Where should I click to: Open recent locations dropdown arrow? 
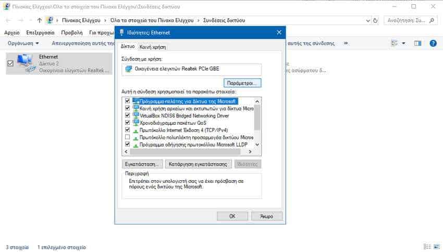(31, 20)
